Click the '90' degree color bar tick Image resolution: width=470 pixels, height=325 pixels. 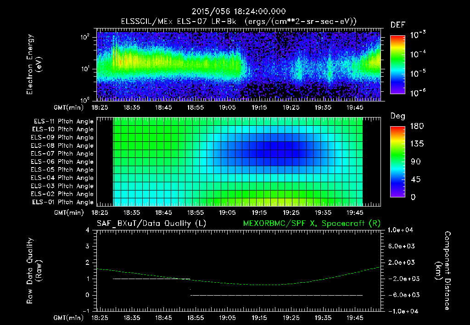click(416, 162)
